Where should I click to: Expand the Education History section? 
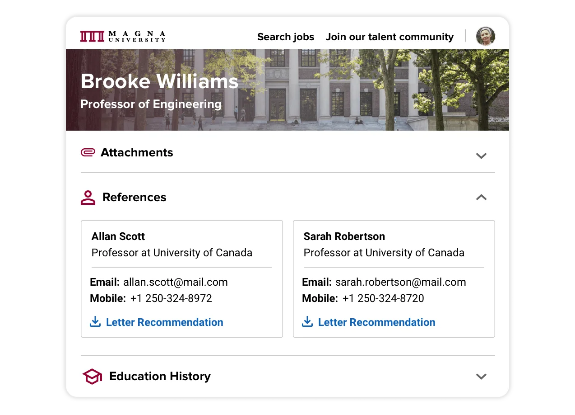(x=481, y=376)
